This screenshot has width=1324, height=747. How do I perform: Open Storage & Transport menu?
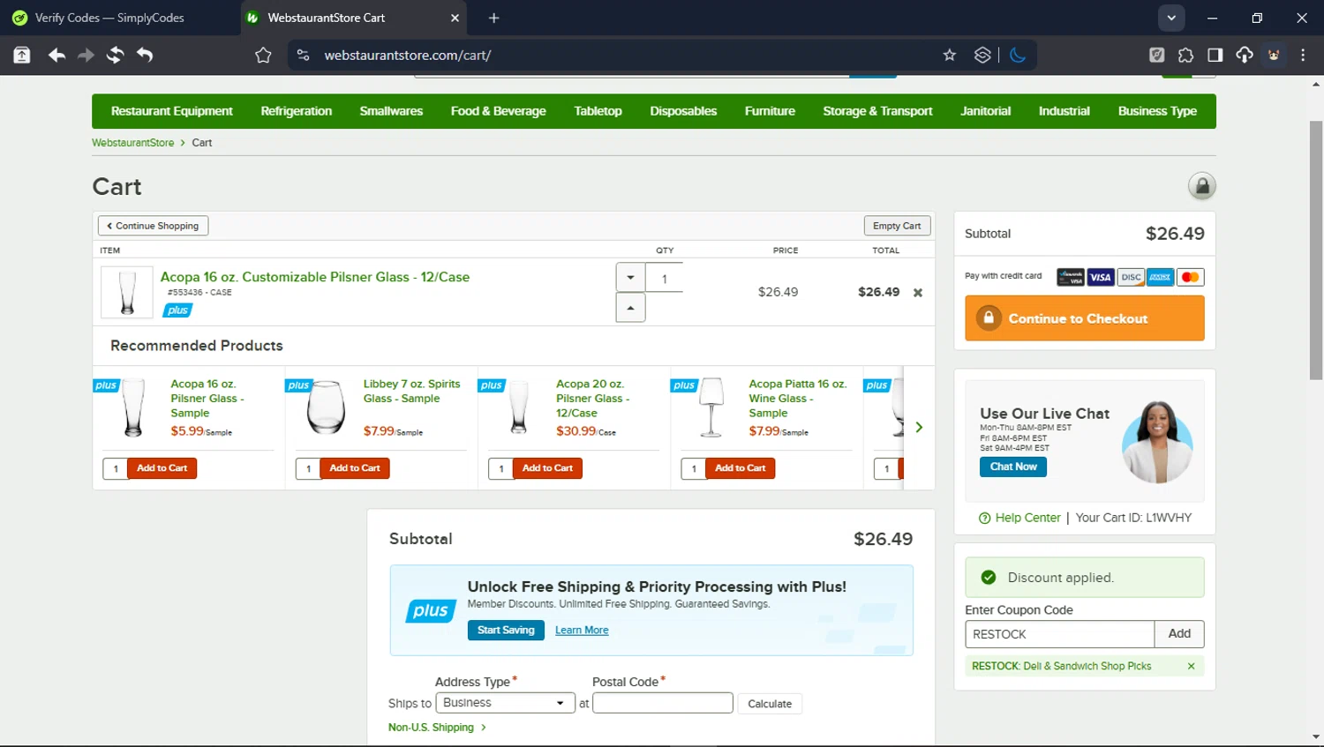pyautogui.click(x=877, y=111)
